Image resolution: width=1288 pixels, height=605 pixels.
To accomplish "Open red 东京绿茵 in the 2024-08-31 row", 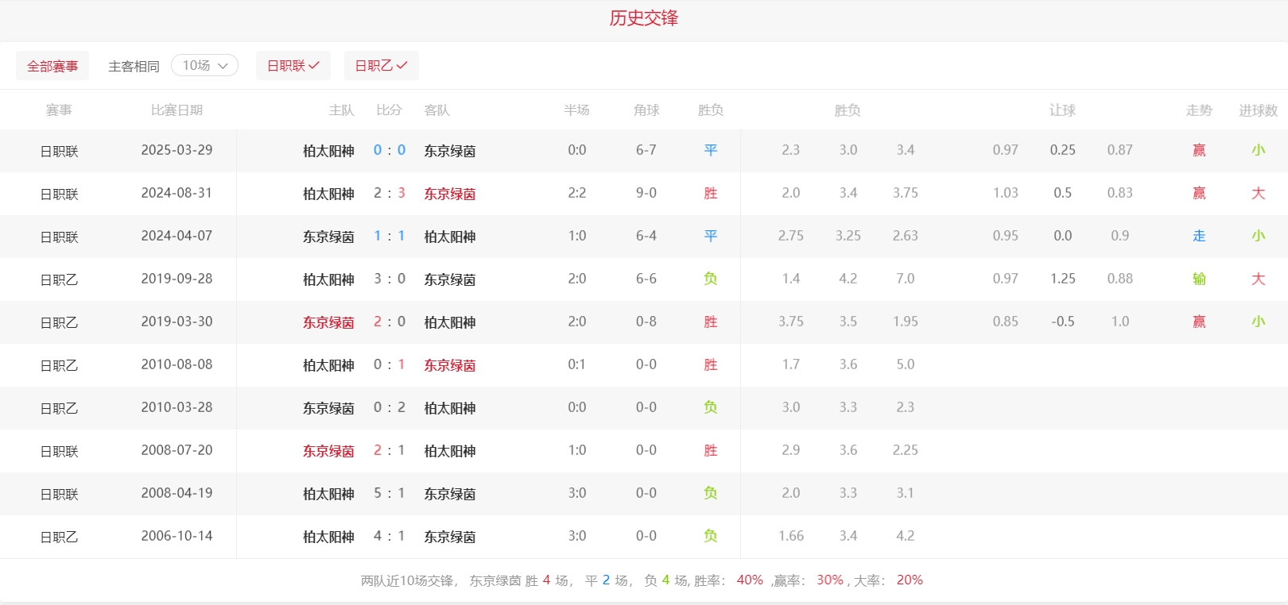I will pyautogui.click(x=449, y=194).
